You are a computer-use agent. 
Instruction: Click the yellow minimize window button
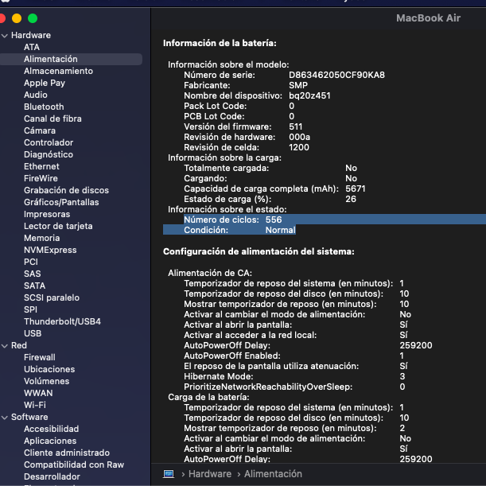click(x=17, y=17)
